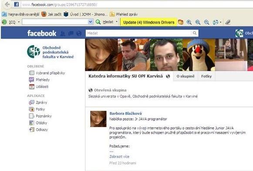Image resolution: width=253 pixels, height=171 pixels.
Task: Click the first zoom-in magnifier toolbar icon
Action: 189,22
